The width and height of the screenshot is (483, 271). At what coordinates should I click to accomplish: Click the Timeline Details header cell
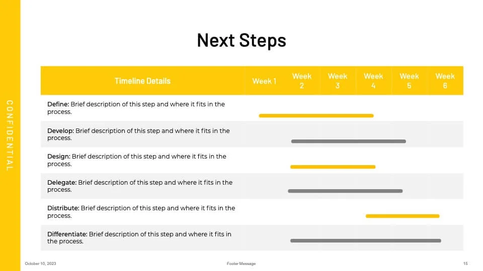142,81
